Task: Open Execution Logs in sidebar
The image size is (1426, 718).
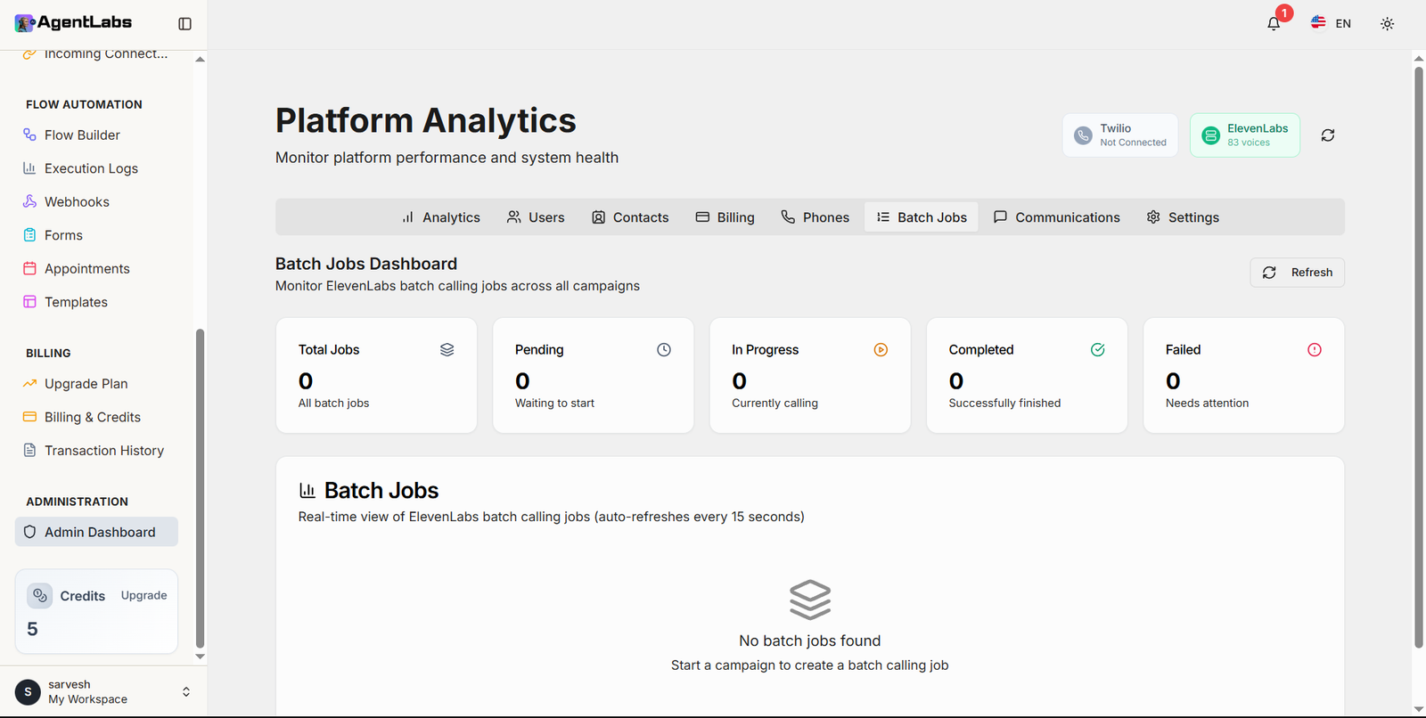Action: [96, 168]
